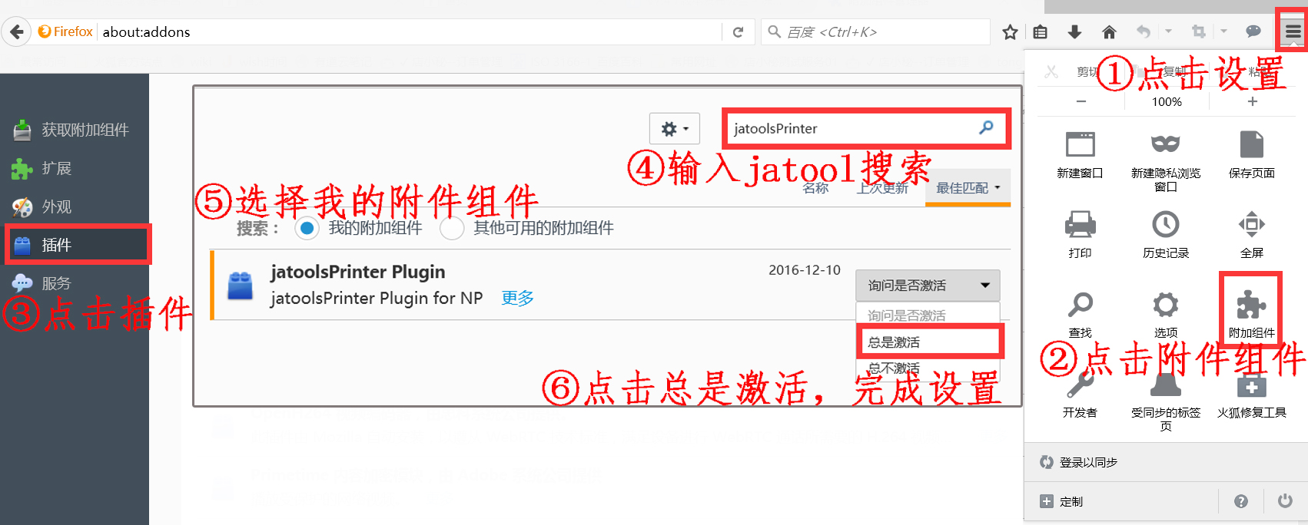
Task: Open a new window (新建窗口)
Action: click(x=1080, y=155)
